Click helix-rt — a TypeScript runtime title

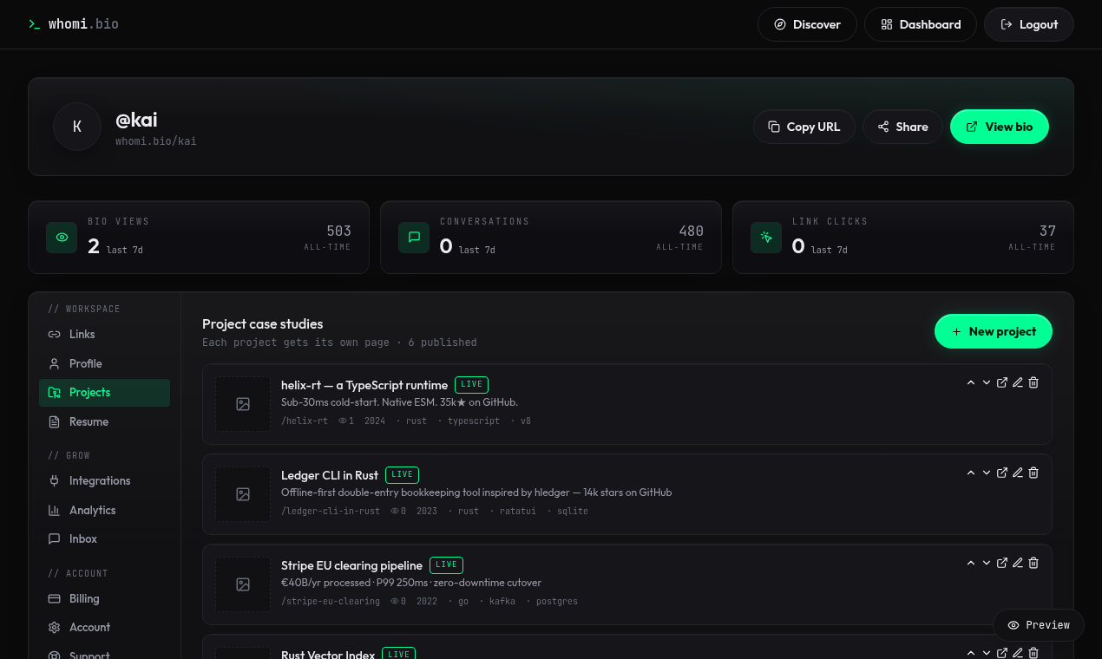[x=364, y=385]
